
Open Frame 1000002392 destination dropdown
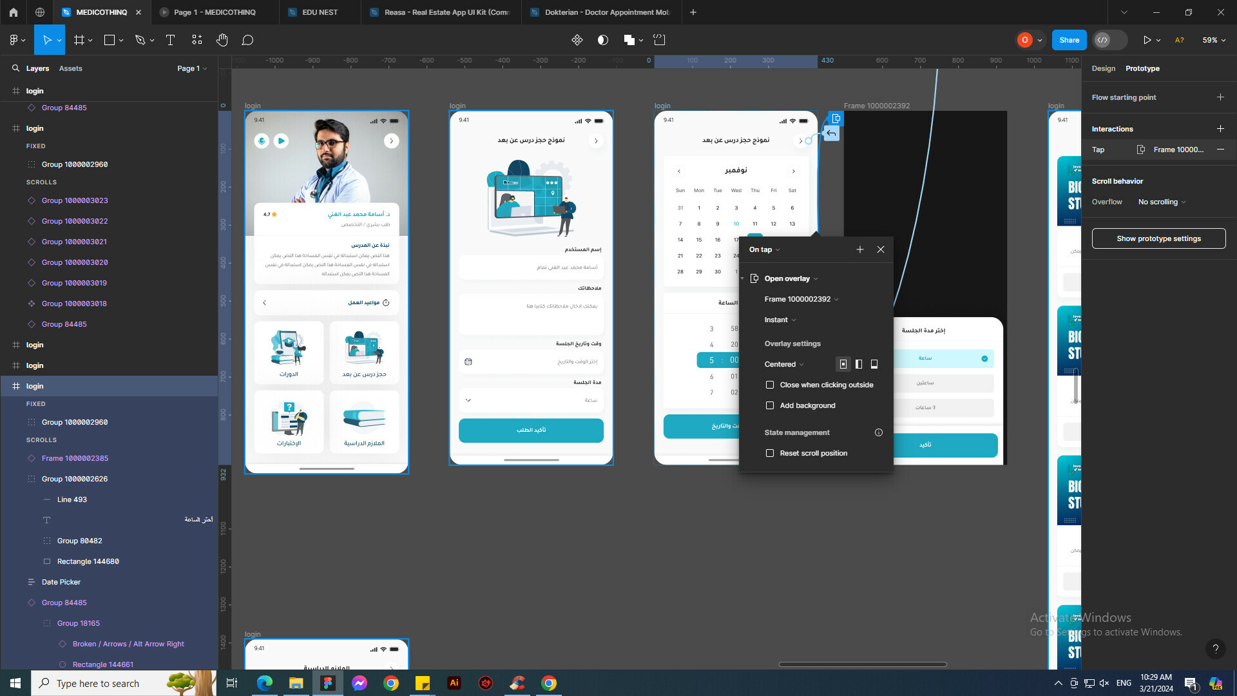(801, 299)
